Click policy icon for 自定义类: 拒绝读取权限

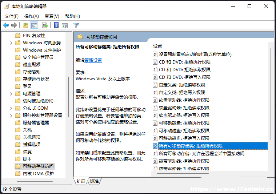(155, 85)
